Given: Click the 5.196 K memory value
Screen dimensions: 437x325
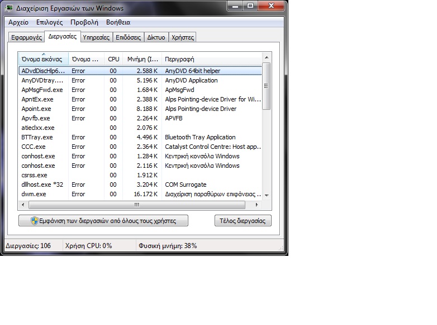Looking at the screenshot, I should pos(147,80).
